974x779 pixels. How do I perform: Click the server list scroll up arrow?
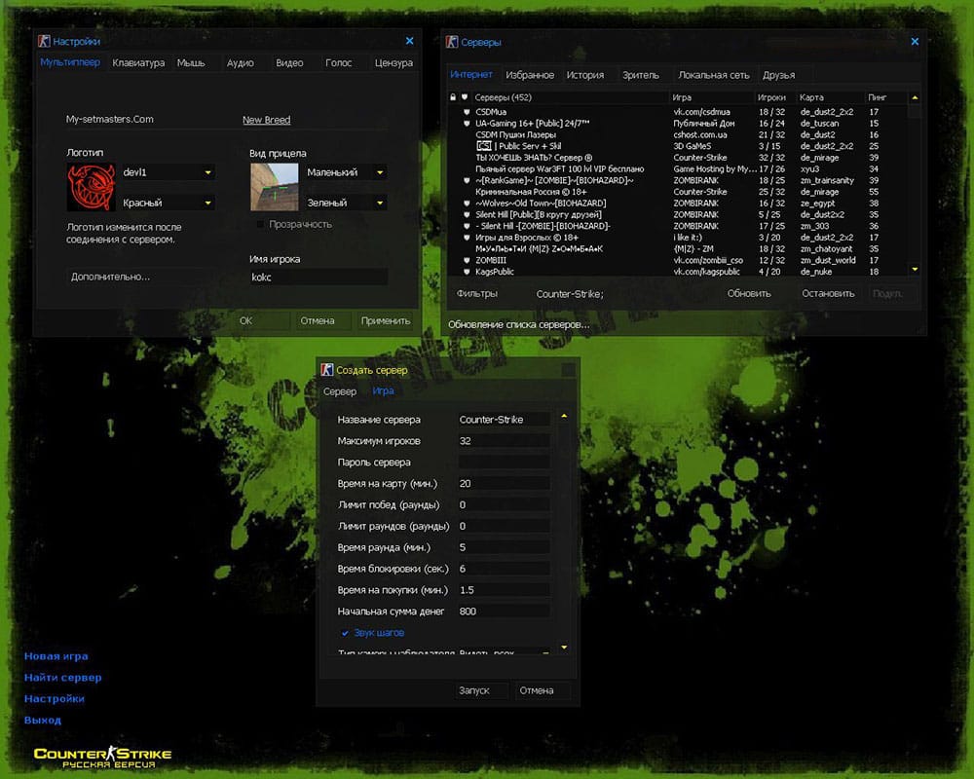(915, 97)
